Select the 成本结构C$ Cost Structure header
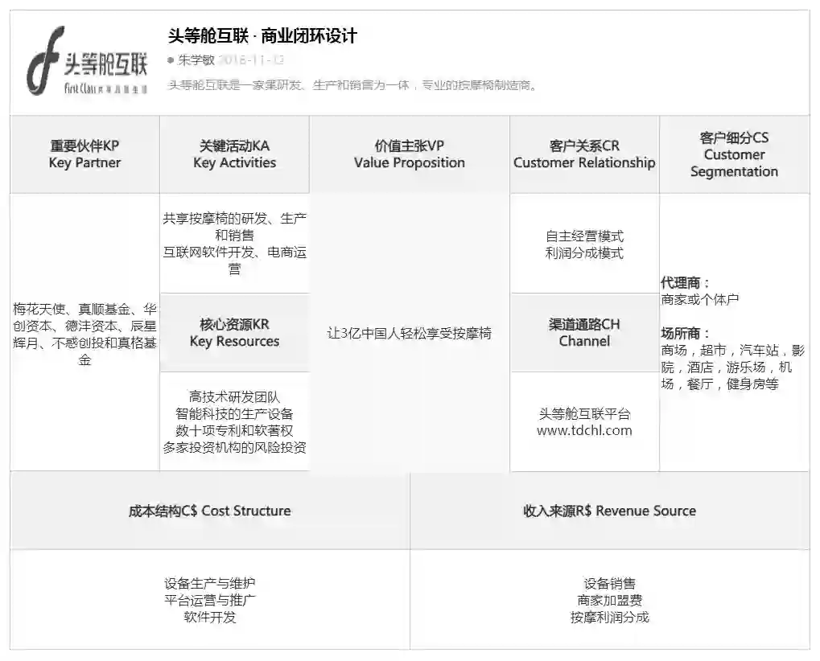 click(x=210, y=511)
